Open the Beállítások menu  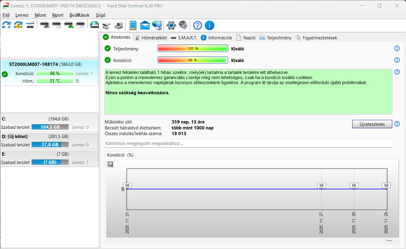(80, 15)
